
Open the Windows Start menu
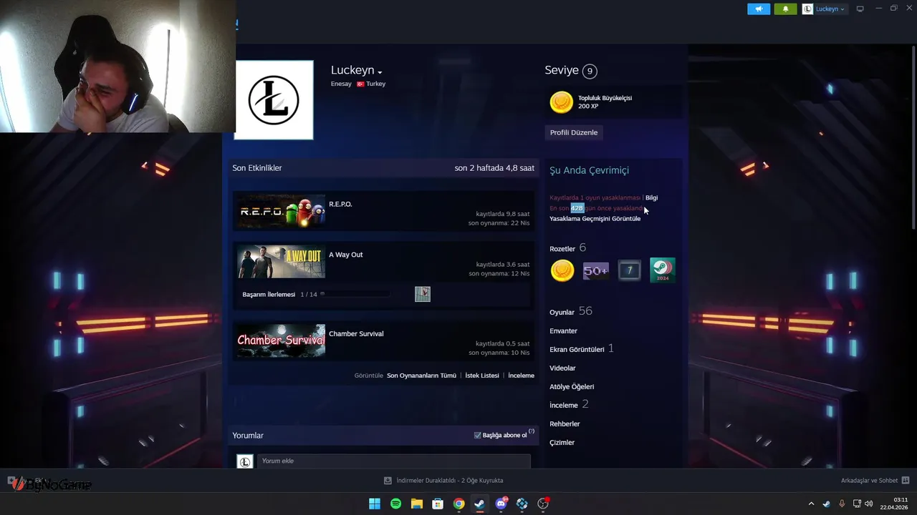pos(375,504)
